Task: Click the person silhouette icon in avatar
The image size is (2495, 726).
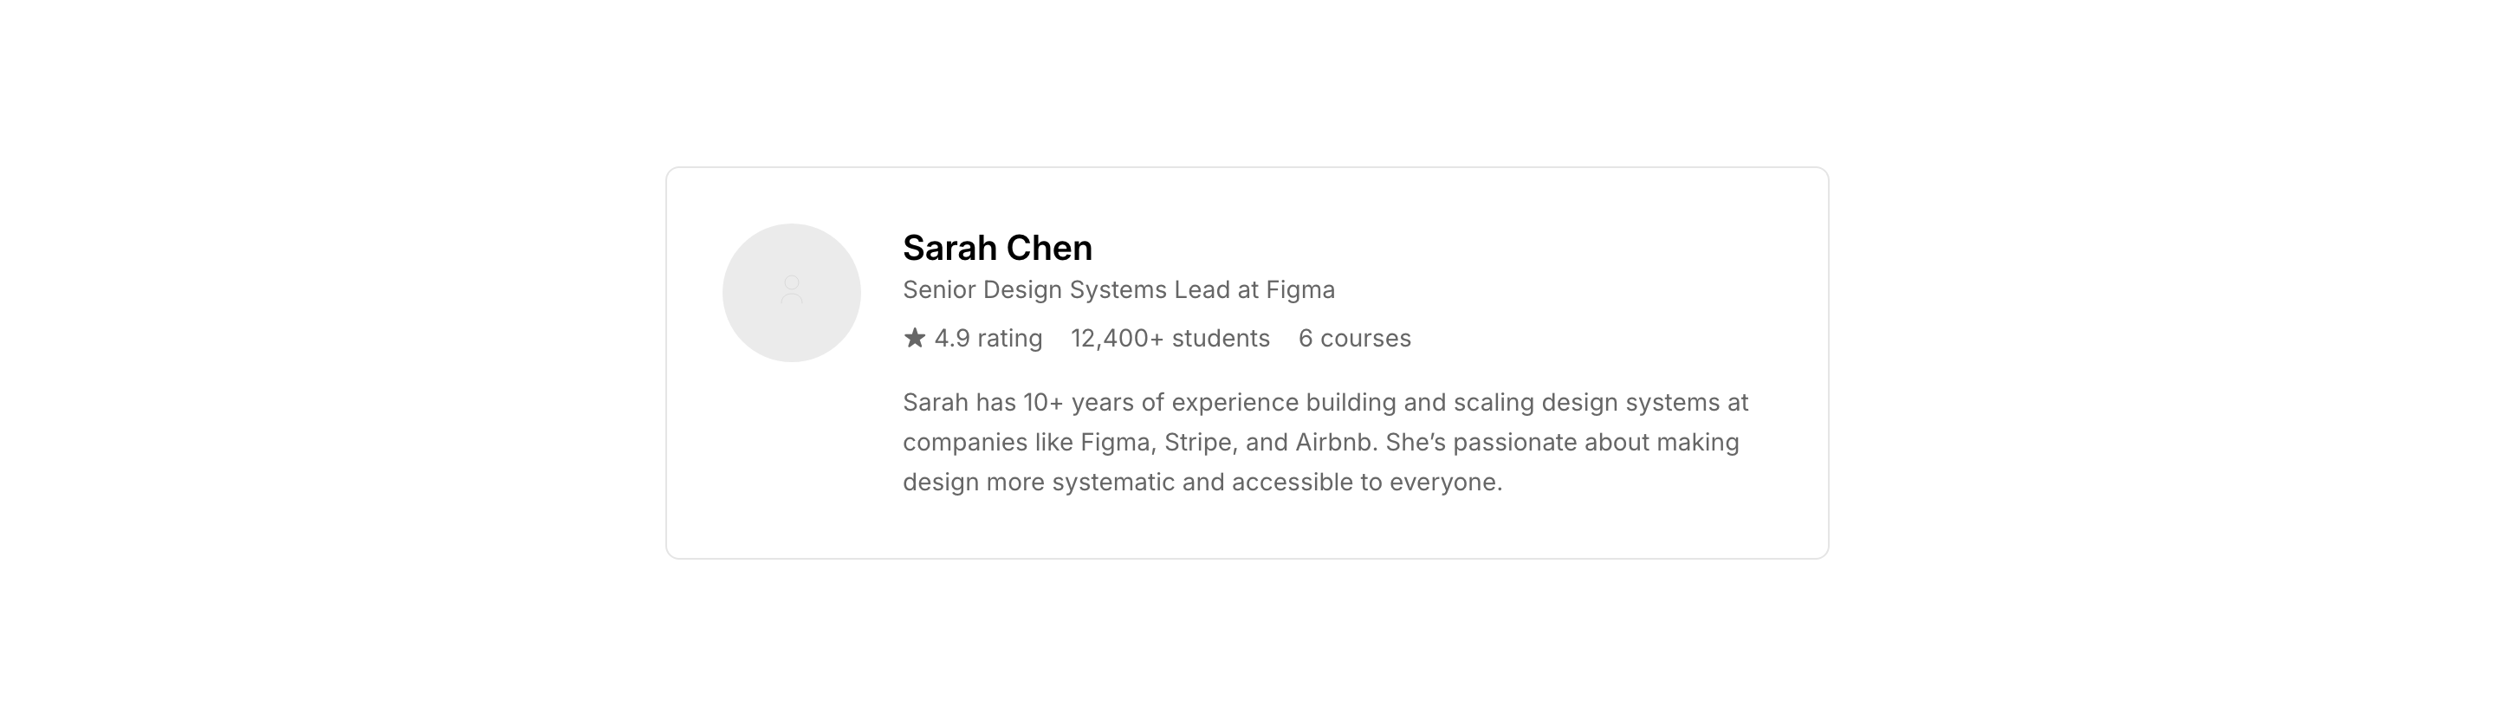Action: [791, 290]
